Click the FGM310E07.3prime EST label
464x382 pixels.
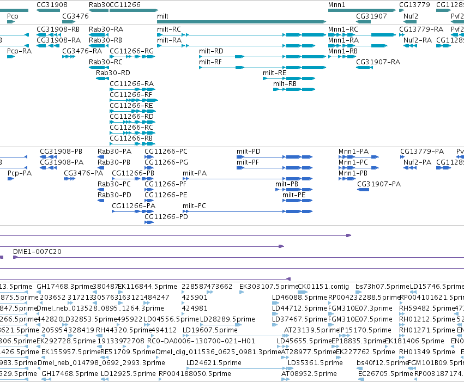tap(360, 308)
